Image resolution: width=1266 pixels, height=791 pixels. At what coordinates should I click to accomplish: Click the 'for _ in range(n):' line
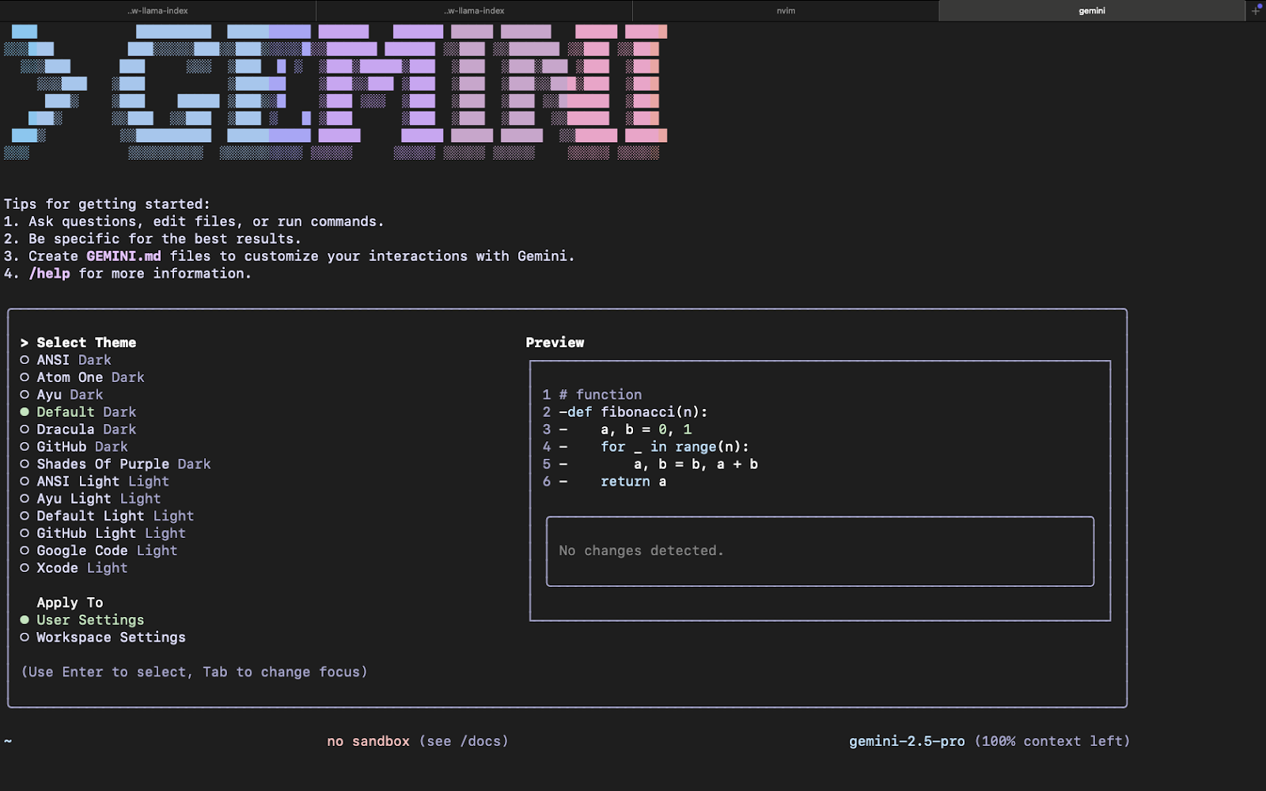tap(675, 447)
